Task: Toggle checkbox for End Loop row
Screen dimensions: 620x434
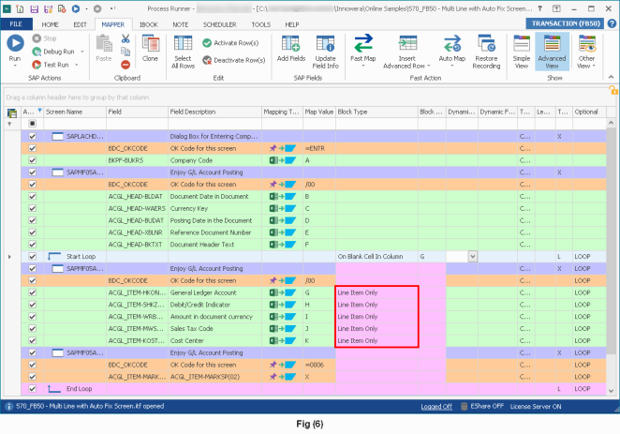Action: (x=33, y=388)
